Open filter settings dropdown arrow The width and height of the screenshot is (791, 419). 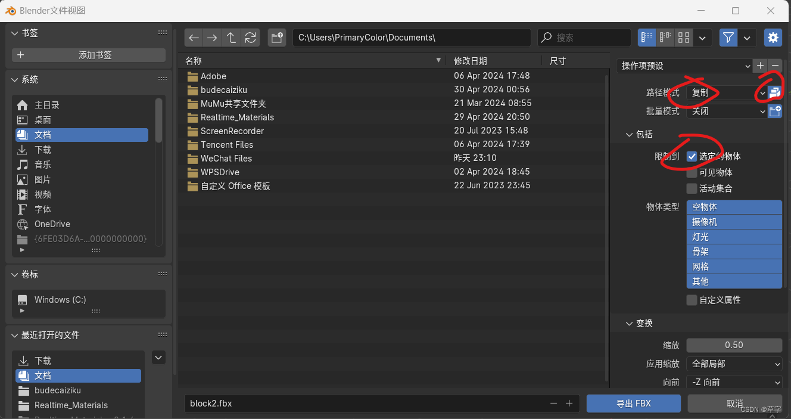pos(747,38)
